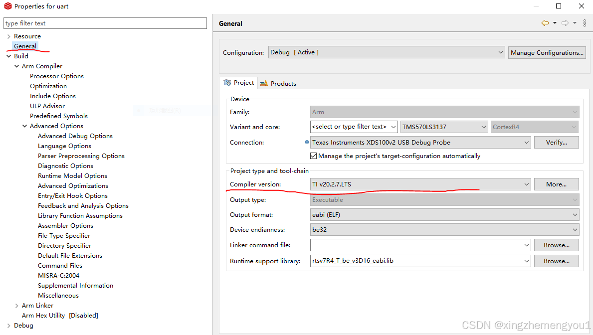The height and width of the screenshot is (335, 593).
Task: Select Parser Preprocessing Options
Action: (x=81, y=156)
